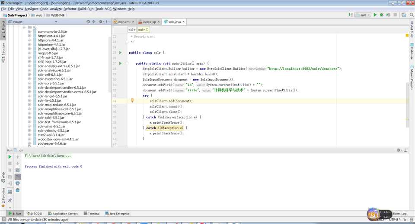
Task: Click the editor vertical scrollbar
Action: [408, 105]
